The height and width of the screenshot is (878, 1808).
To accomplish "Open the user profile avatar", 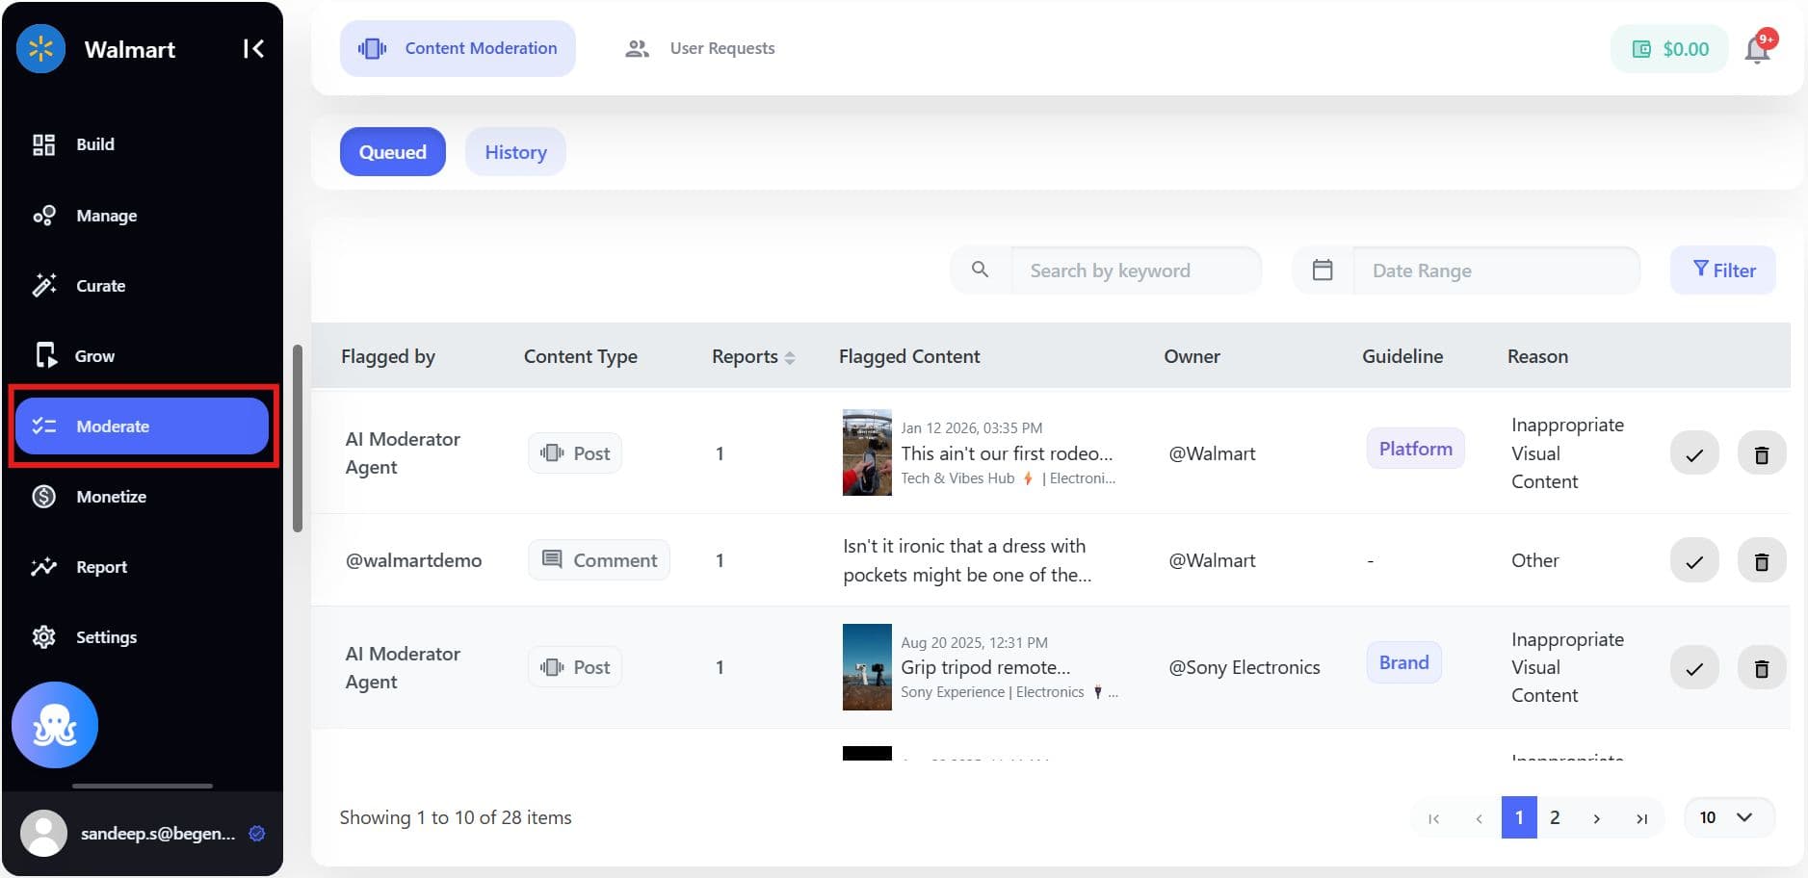I will pos(43,834).
